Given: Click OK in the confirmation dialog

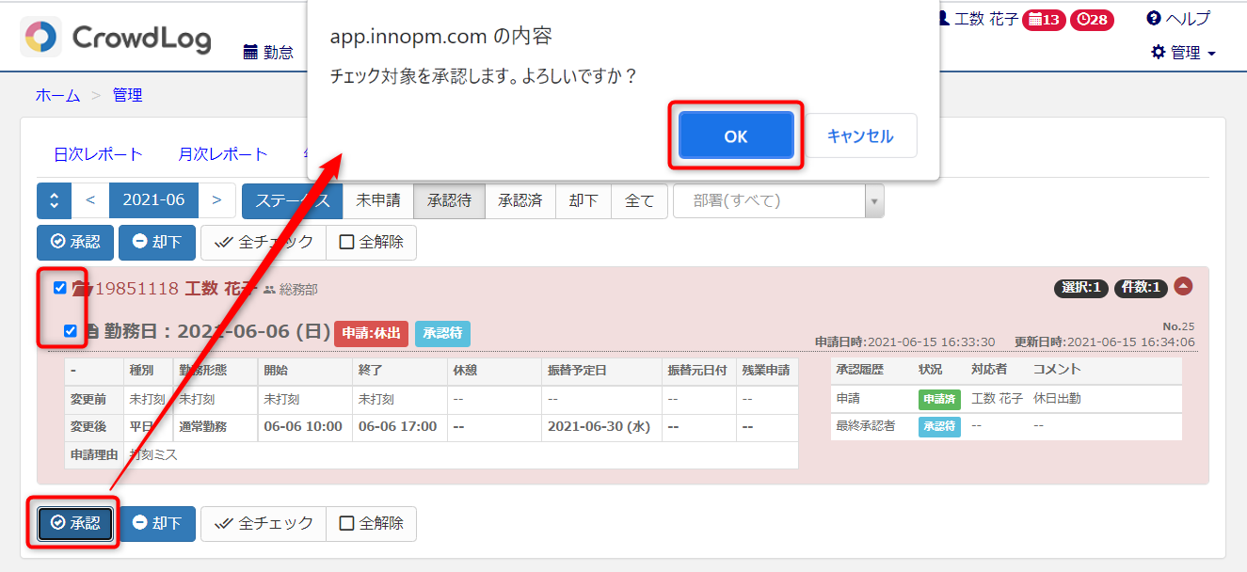Looking at the screenshot, I should 736,136.
